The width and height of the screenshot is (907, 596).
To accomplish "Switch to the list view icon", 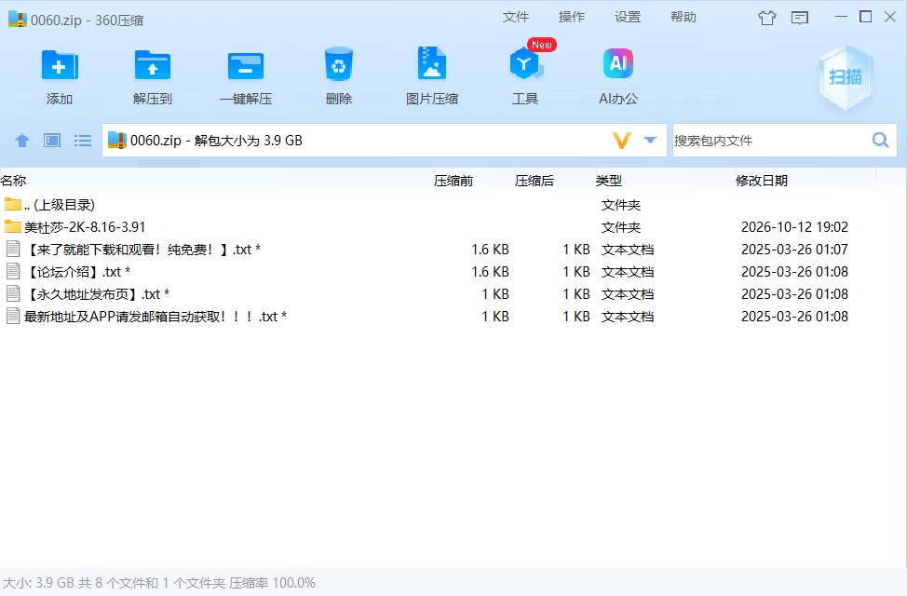I will [x=83, y=140].
